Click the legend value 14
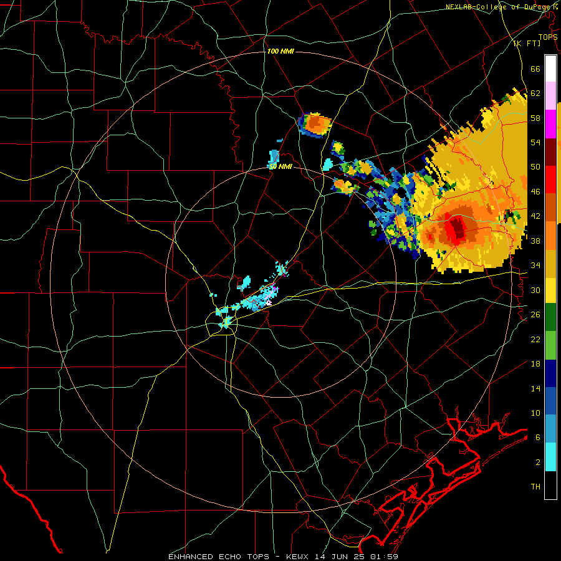This screenshot has height=561, width=561. pyautogui.click(x=535, y=388)
